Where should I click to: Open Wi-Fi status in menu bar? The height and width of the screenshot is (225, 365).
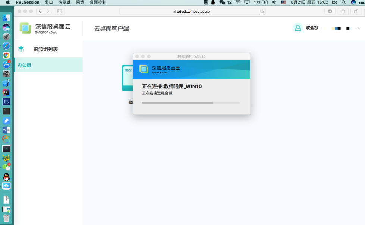pos(237,2)
